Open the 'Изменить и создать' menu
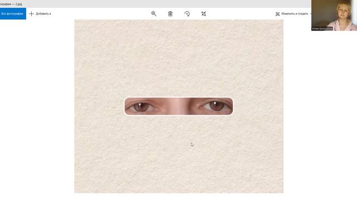Image resolution: width=357 pixels, height=201 pixels. coord(293,13)
